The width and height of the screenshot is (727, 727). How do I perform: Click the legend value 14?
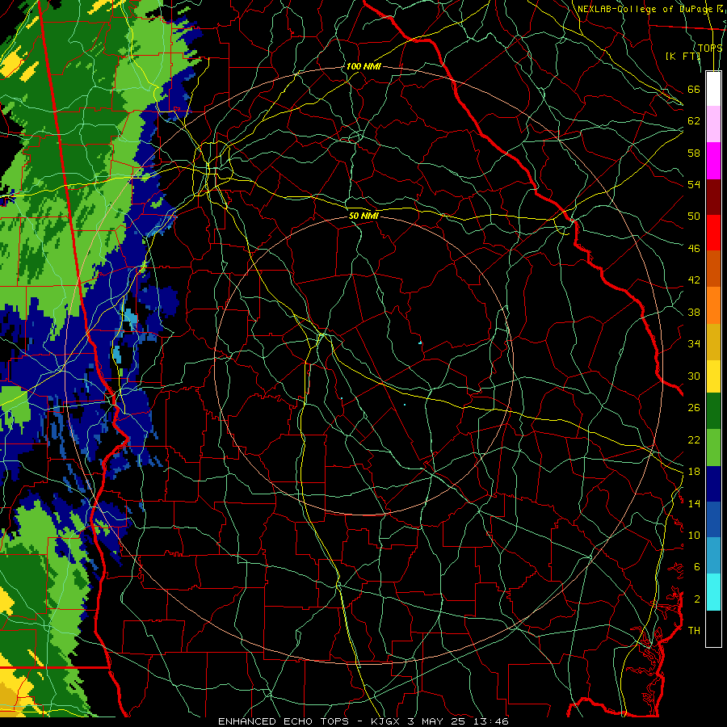coord(694,503)
